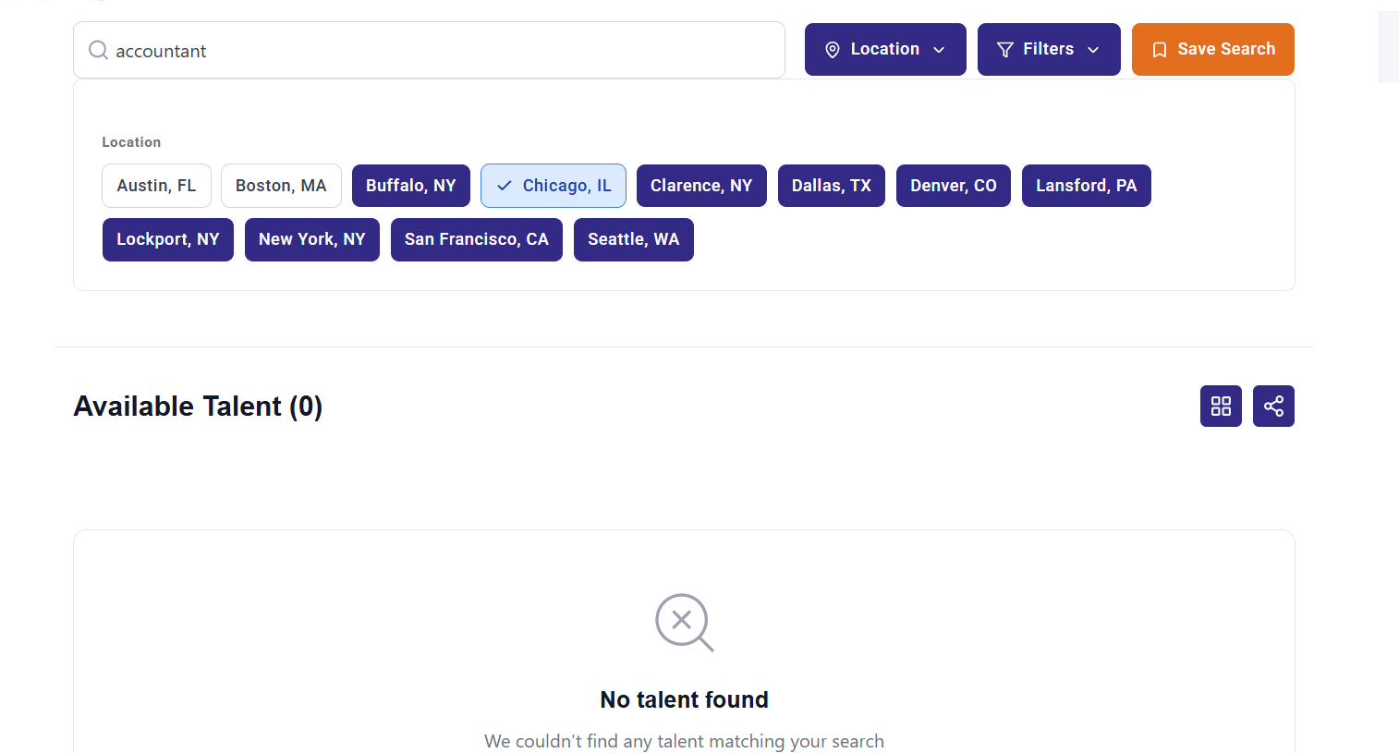The width and height of the screenshot is (1399, 753).
Task: Select the Dallas, TX location chip
Action: pyautogui.click(x=832, y=186)
